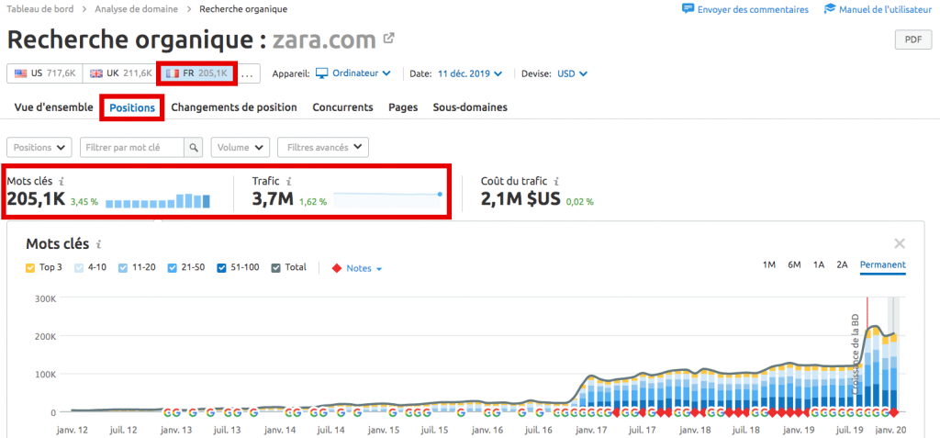Click the 3,7M traffic value
Screen dimensions: 940x438
click(273, 199)
